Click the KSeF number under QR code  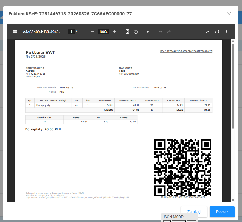coord(183,197)
